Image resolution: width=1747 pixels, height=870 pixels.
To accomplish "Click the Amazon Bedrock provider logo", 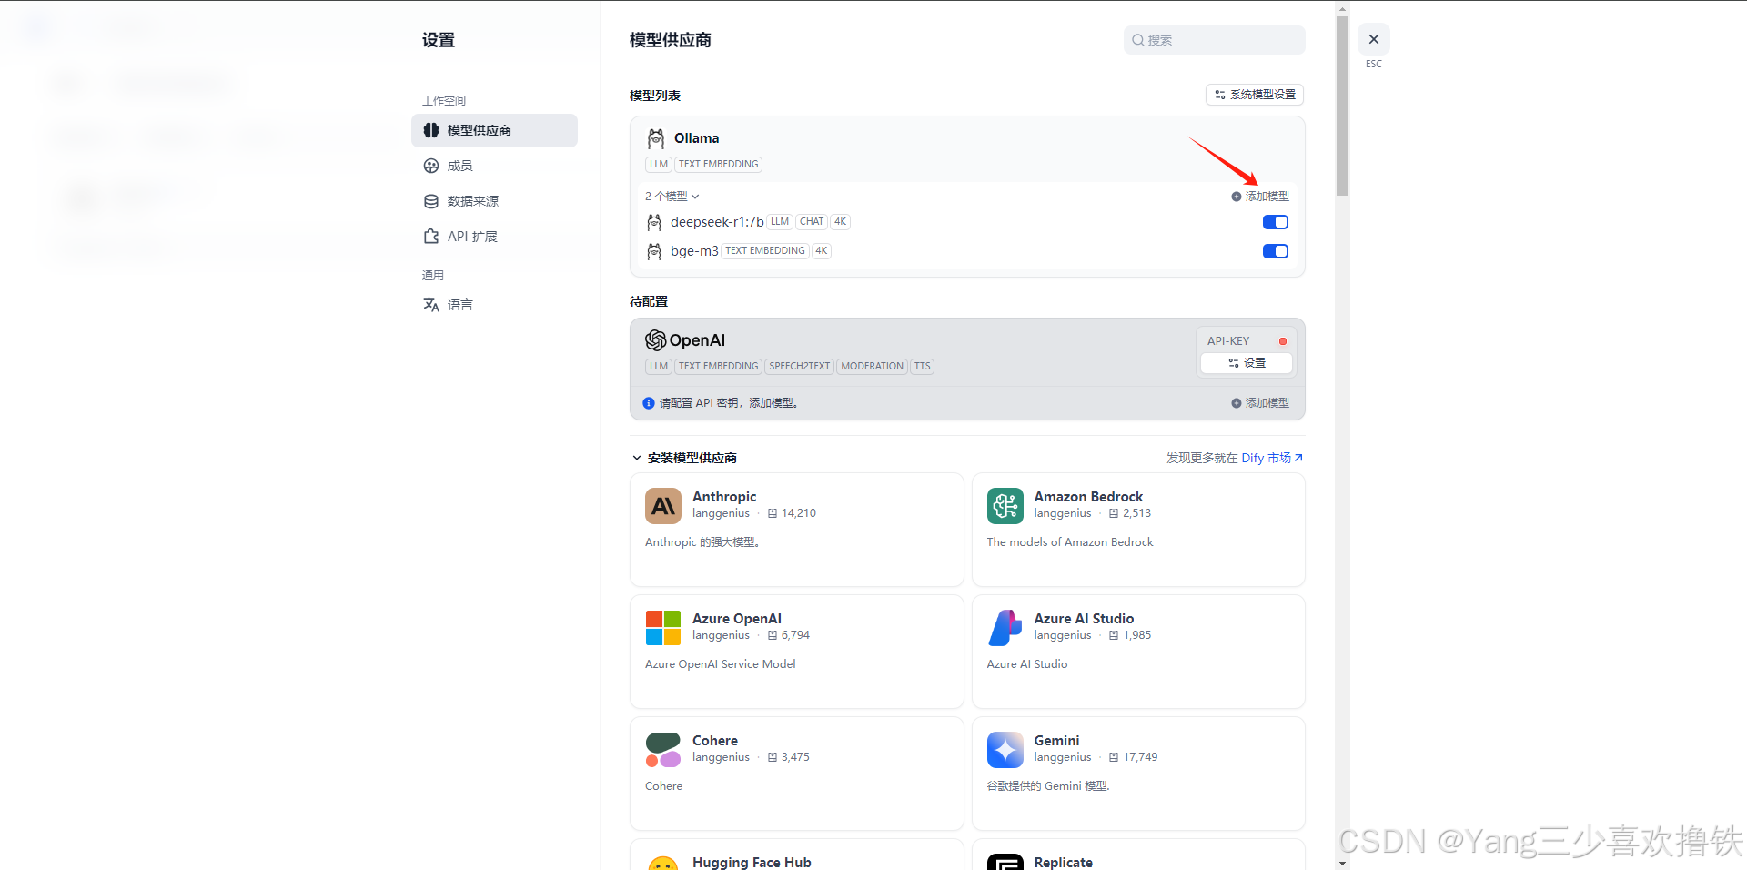I will click(x=1005, y=506).
